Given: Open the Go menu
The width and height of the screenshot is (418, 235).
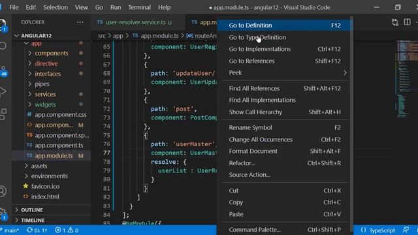Looking at the screenshot, I should pos(99,7).
